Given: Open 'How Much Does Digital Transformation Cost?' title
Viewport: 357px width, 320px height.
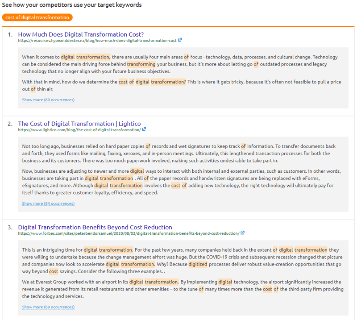Looking at the screenshot, I should point(81,34).
